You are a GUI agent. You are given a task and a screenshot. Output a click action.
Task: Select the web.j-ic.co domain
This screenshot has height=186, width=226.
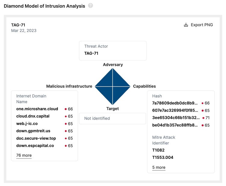[x=27, y=124]
